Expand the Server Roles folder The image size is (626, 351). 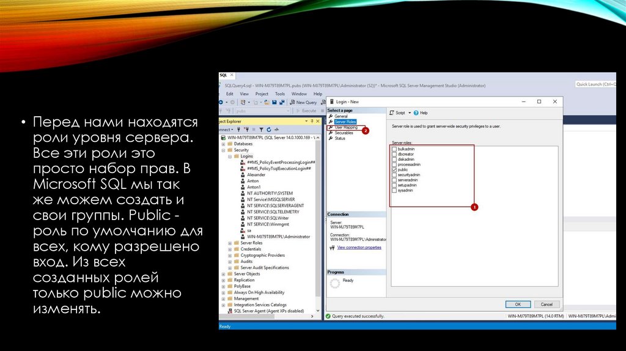coord(230,243)
